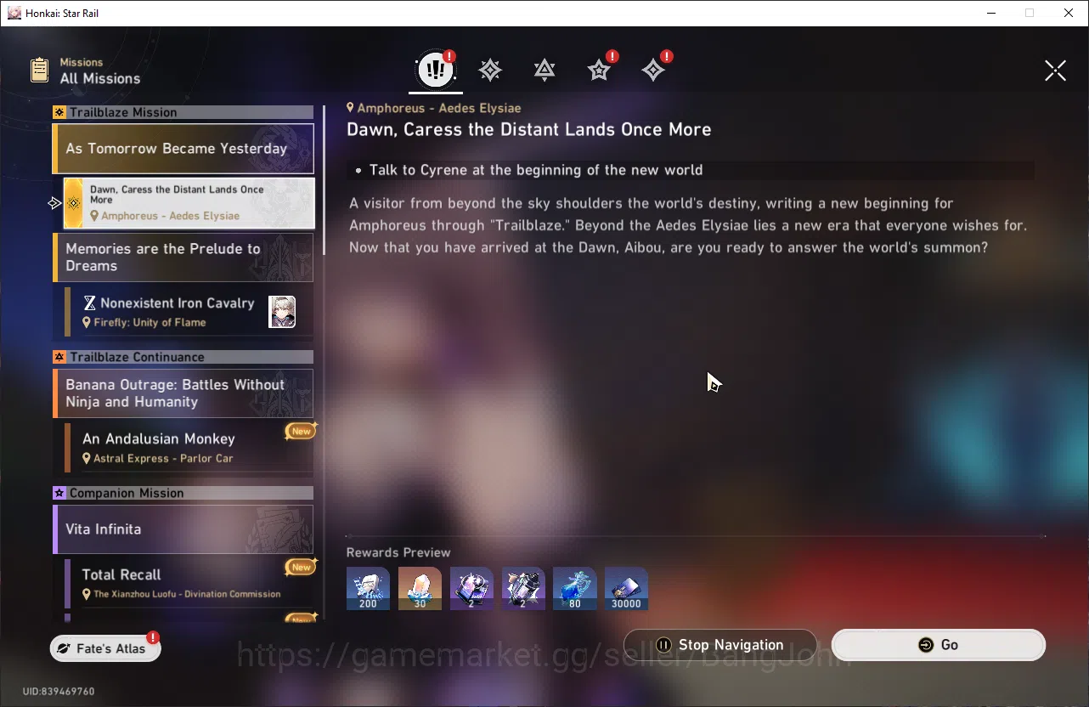View the reward icon showing 80
Screen dimensions: 1089x707
click(575, 588)
